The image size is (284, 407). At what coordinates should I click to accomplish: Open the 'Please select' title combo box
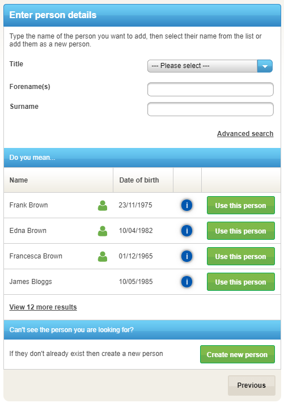tap(210, 66)
